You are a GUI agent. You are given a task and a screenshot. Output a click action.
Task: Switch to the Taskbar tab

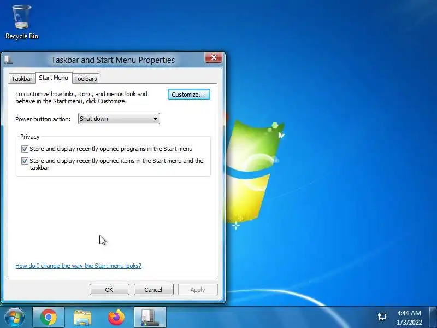tap(22, 79)
